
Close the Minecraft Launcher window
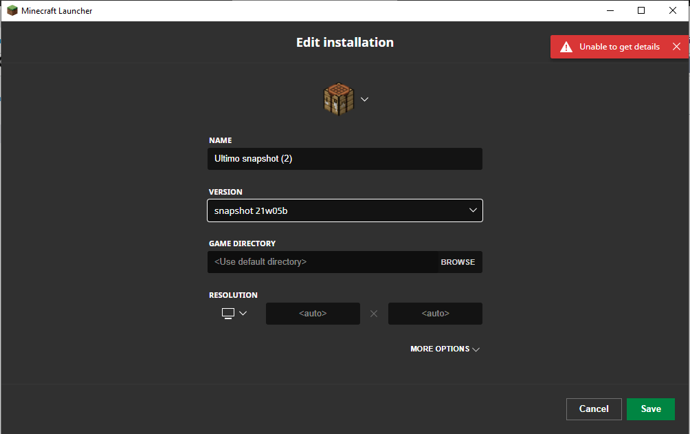point(672,10)
